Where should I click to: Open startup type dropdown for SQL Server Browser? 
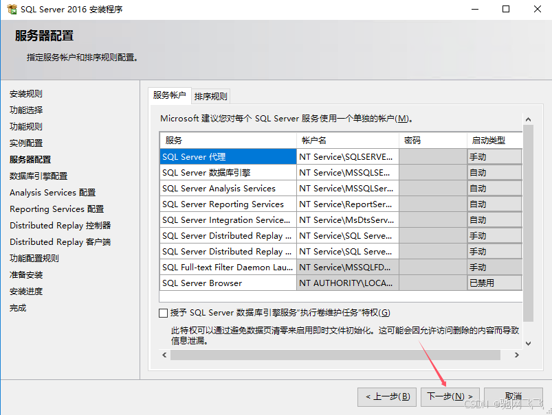[495, 283]
